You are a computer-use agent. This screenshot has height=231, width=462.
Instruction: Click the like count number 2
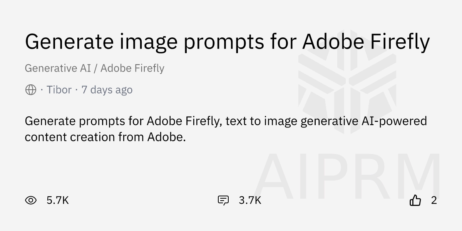pos(434,200)
